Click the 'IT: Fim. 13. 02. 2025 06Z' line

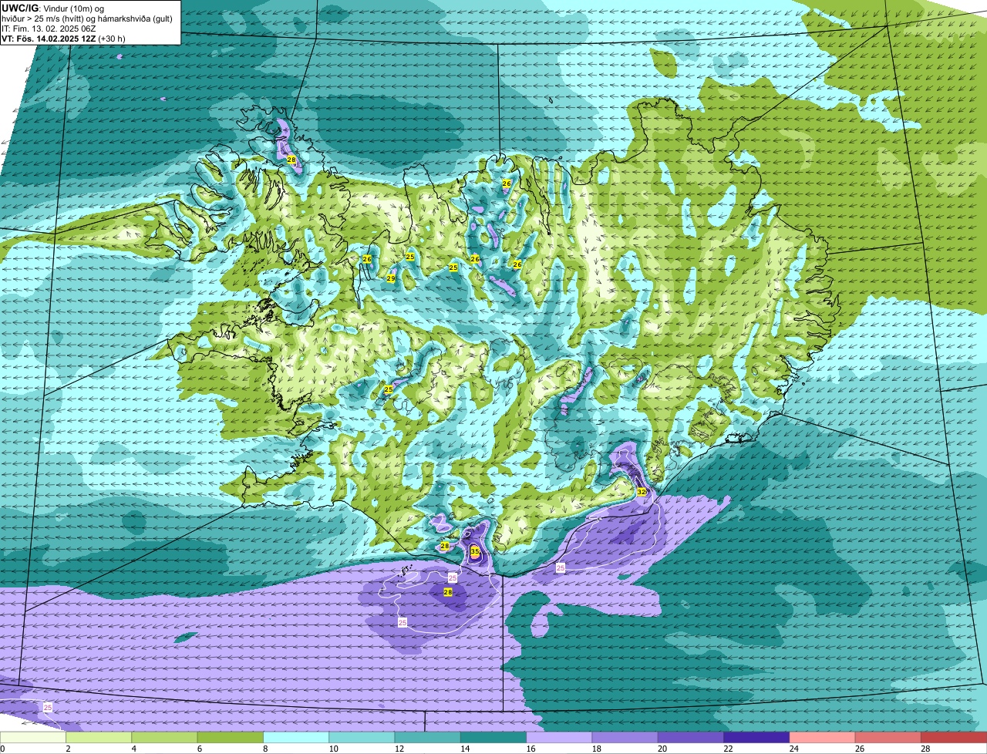[x=49, y=29]
